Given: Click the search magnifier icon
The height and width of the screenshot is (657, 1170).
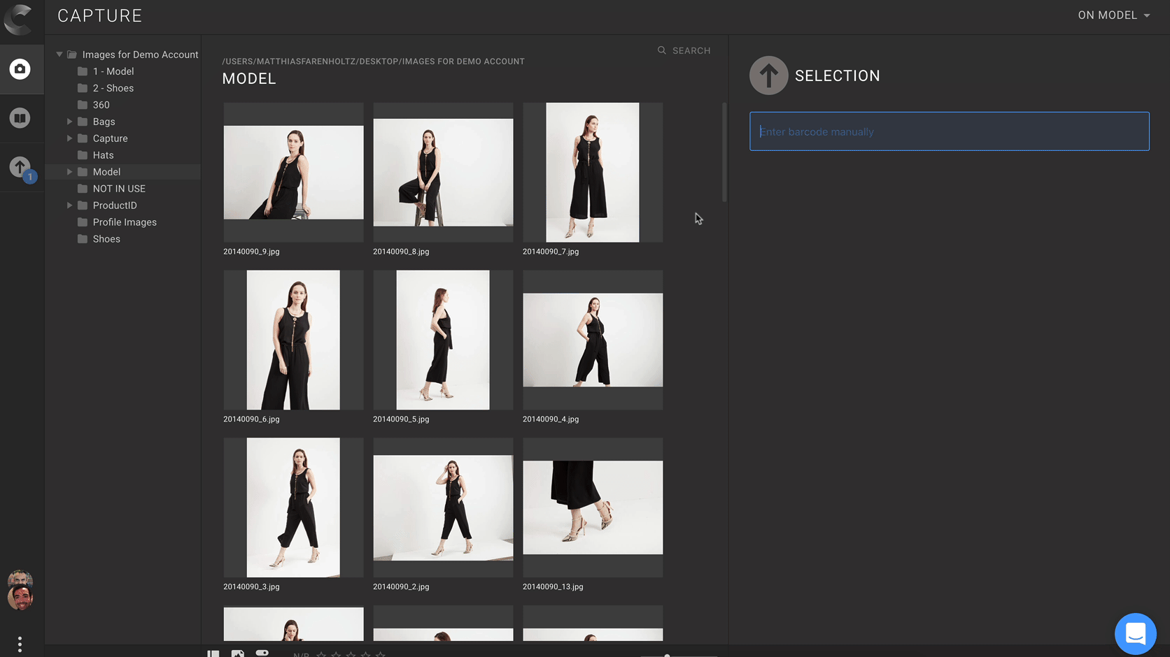Looking at the screenshot, I should coord(661,50).
